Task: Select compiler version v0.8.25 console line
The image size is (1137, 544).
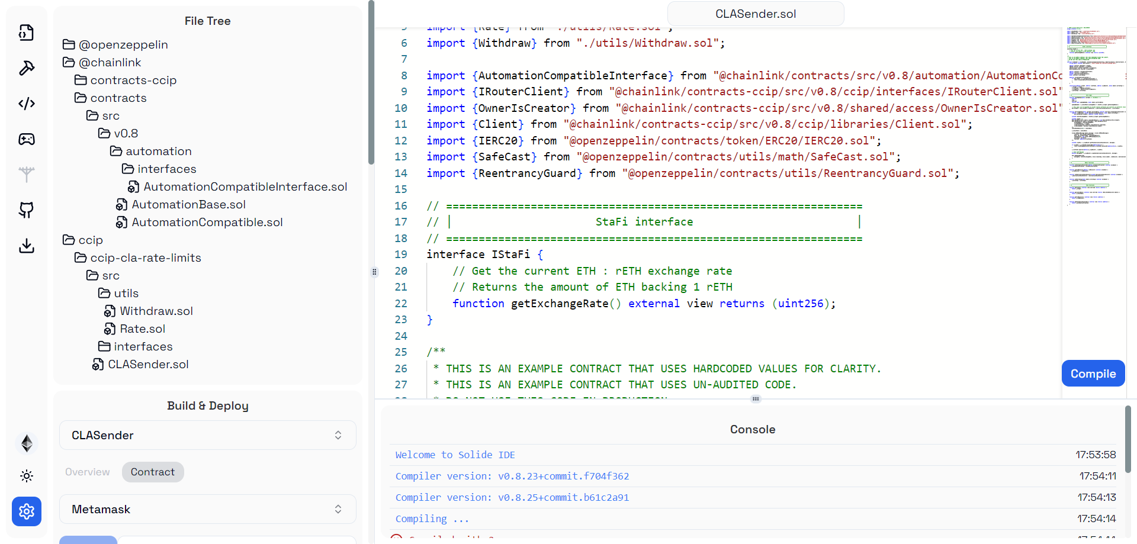Action: (512, 497)
